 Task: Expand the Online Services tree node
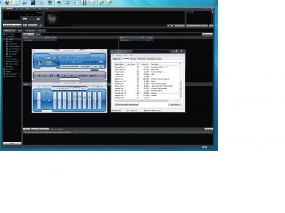point(4,59)
